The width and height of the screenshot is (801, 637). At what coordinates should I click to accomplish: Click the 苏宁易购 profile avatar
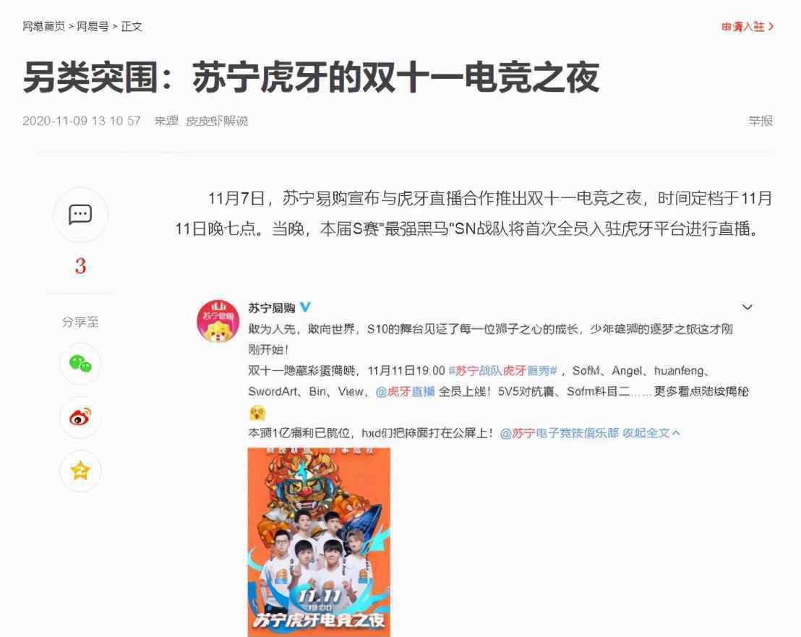218,321
